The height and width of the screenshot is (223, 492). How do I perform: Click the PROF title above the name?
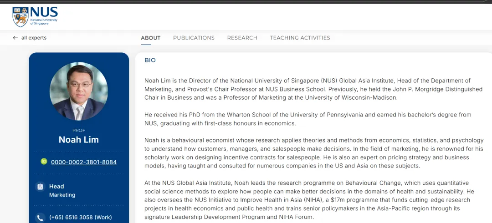[79, 131]
